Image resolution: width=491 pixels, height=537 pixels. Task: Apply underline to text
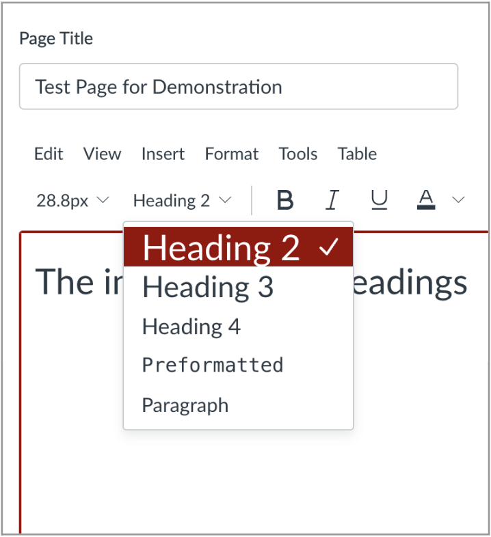[x=379, y=200]
